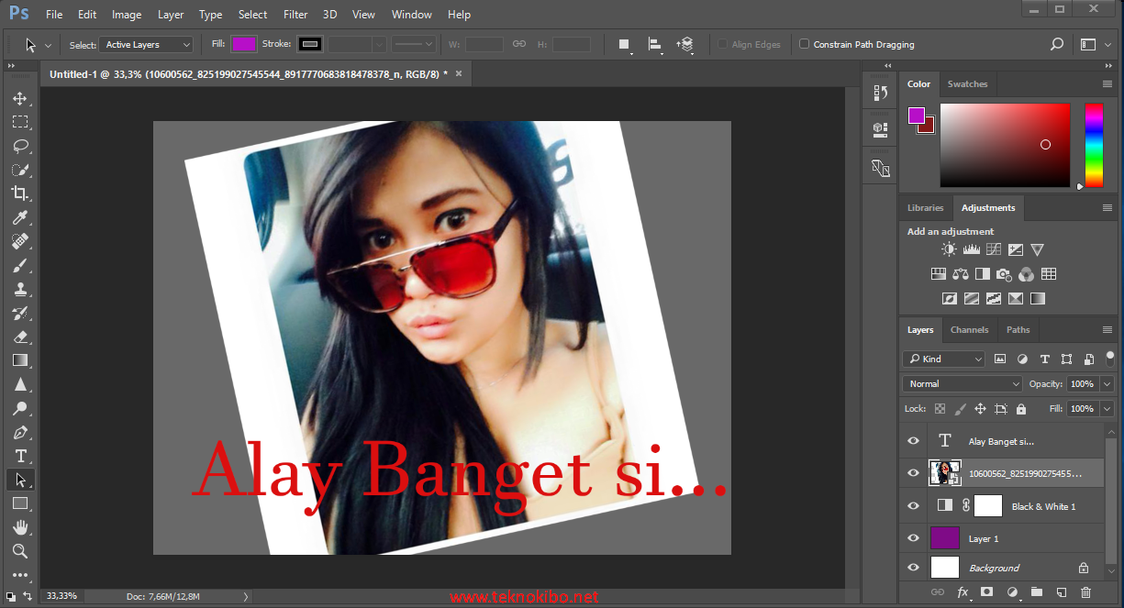Add a Photo Filter adjustment
The image size is (1124, 608).
coord(1005,273)
